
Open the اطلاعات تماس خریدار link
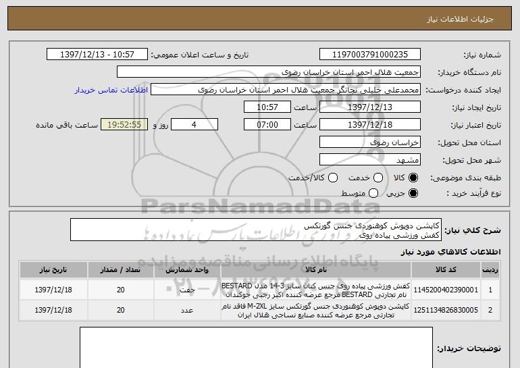(x=111, y=90)
